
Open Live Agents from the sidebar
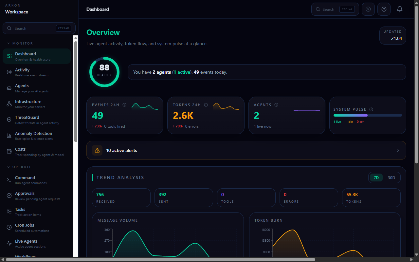tap(37, 243)
